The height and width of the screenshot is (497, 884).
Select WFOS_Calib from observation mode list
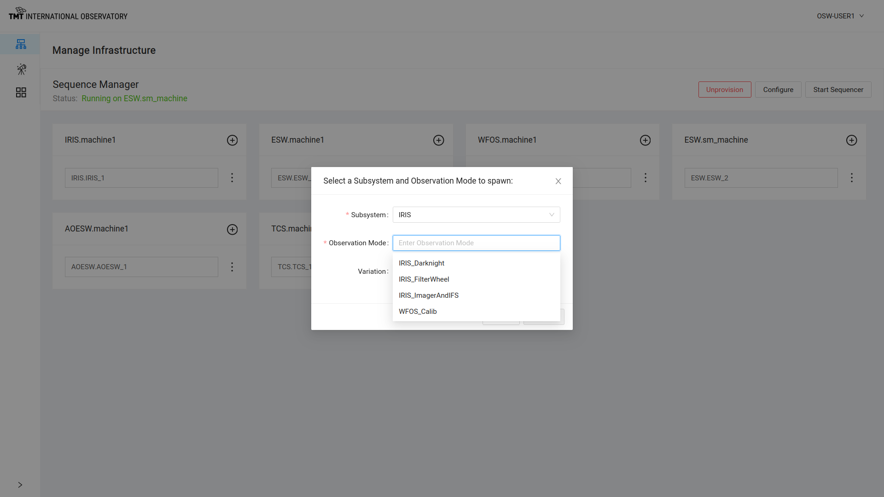pyautogui.click(x=418, y=311)
